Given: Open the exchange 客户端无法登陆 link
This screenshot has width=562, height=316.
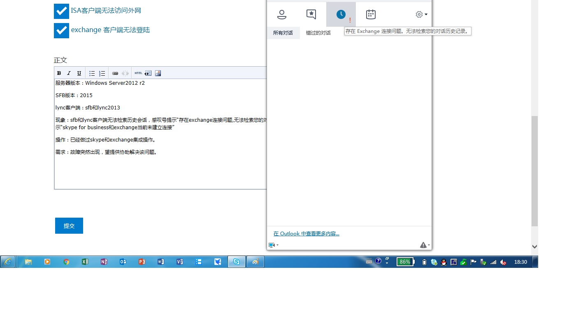Looking at the screenshot, I should (110, 30).
